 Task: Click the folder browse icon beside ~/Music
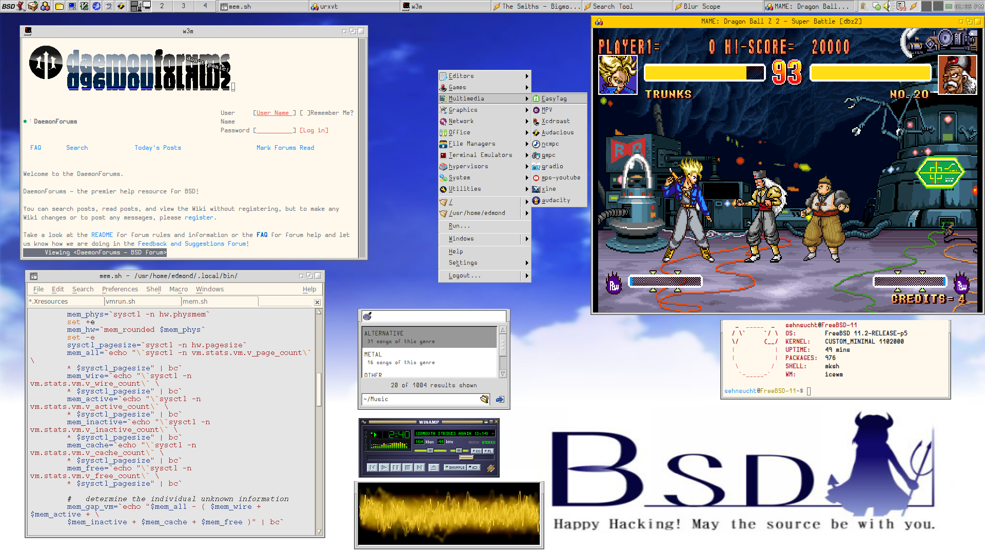(484, 399)
